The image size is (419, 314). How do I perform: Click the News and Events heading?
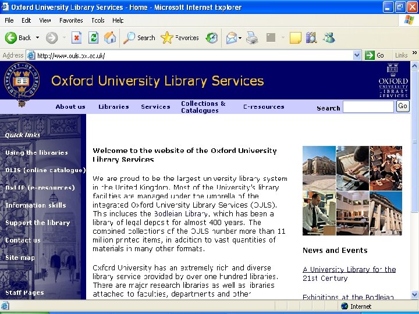tap(335, 250)
